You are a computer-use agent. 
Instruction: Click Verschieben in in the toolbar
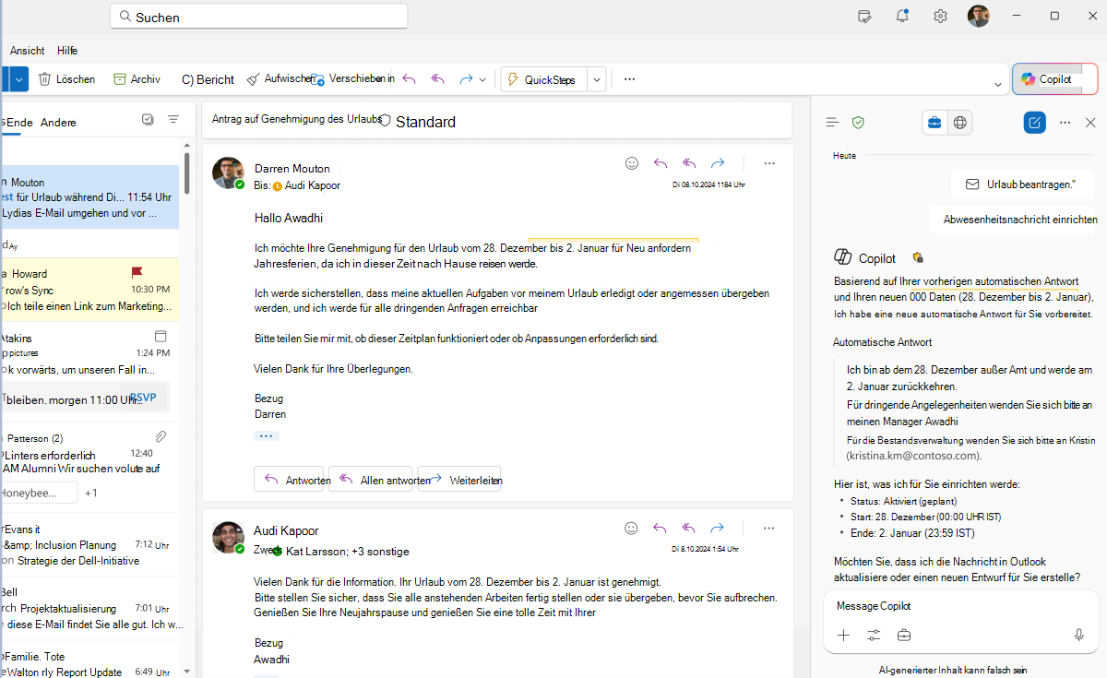pyautogui.click(x=353, y=79)
